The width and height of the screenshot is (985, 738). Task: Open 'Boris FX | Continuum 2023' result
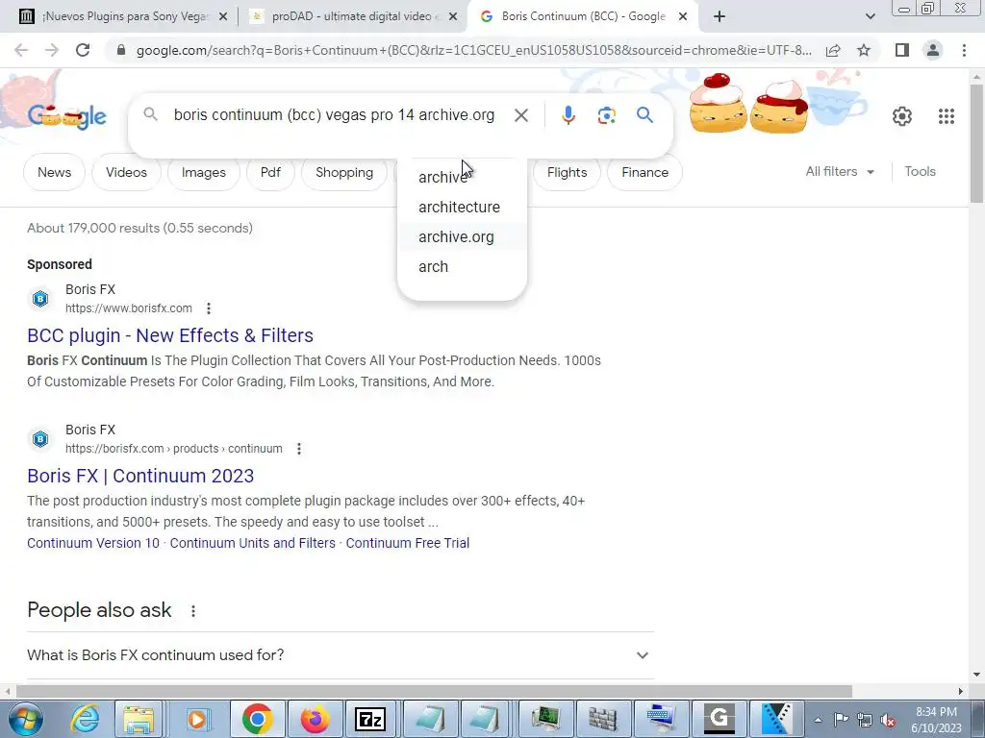tap(140, 477)
